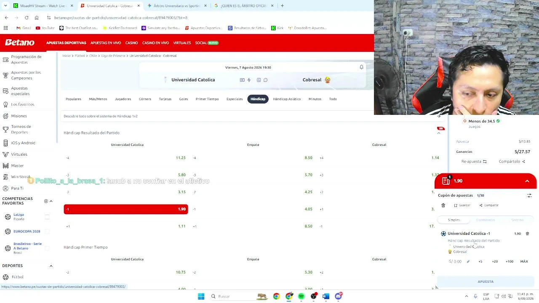Image resolution: width=539 pixels, height=303 pixels.
Task: Add +20 to the stake
Action: (x=495, y=261)
